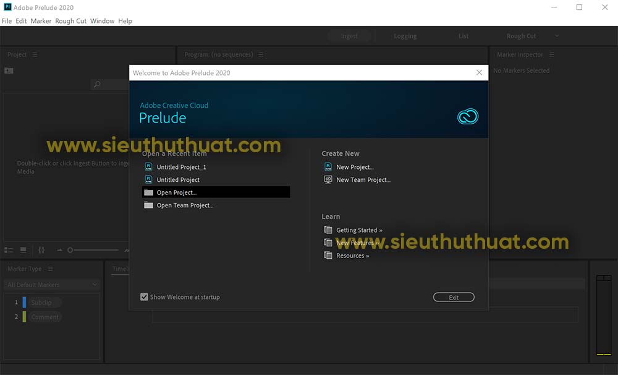
Task: Expand the workspace overflow chevron
Action: [557, 36]
